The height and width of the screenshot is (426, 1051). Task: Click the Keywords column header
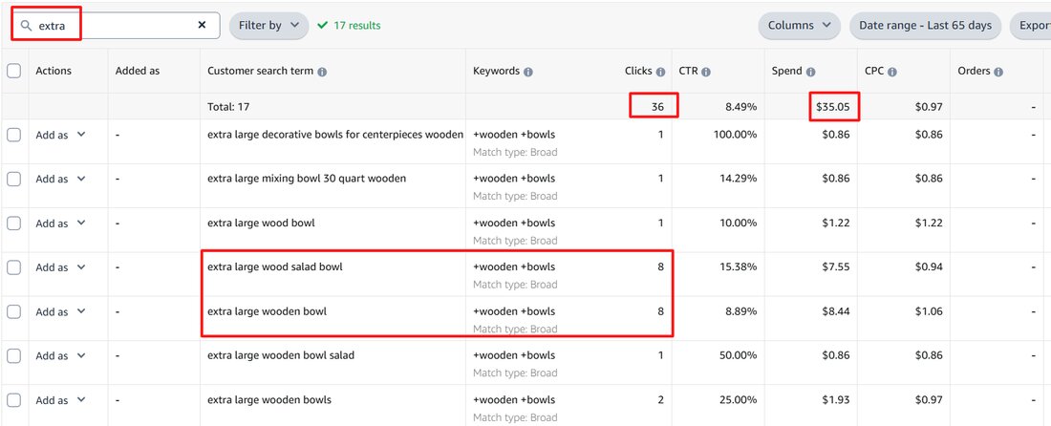[x=497, y=71]
